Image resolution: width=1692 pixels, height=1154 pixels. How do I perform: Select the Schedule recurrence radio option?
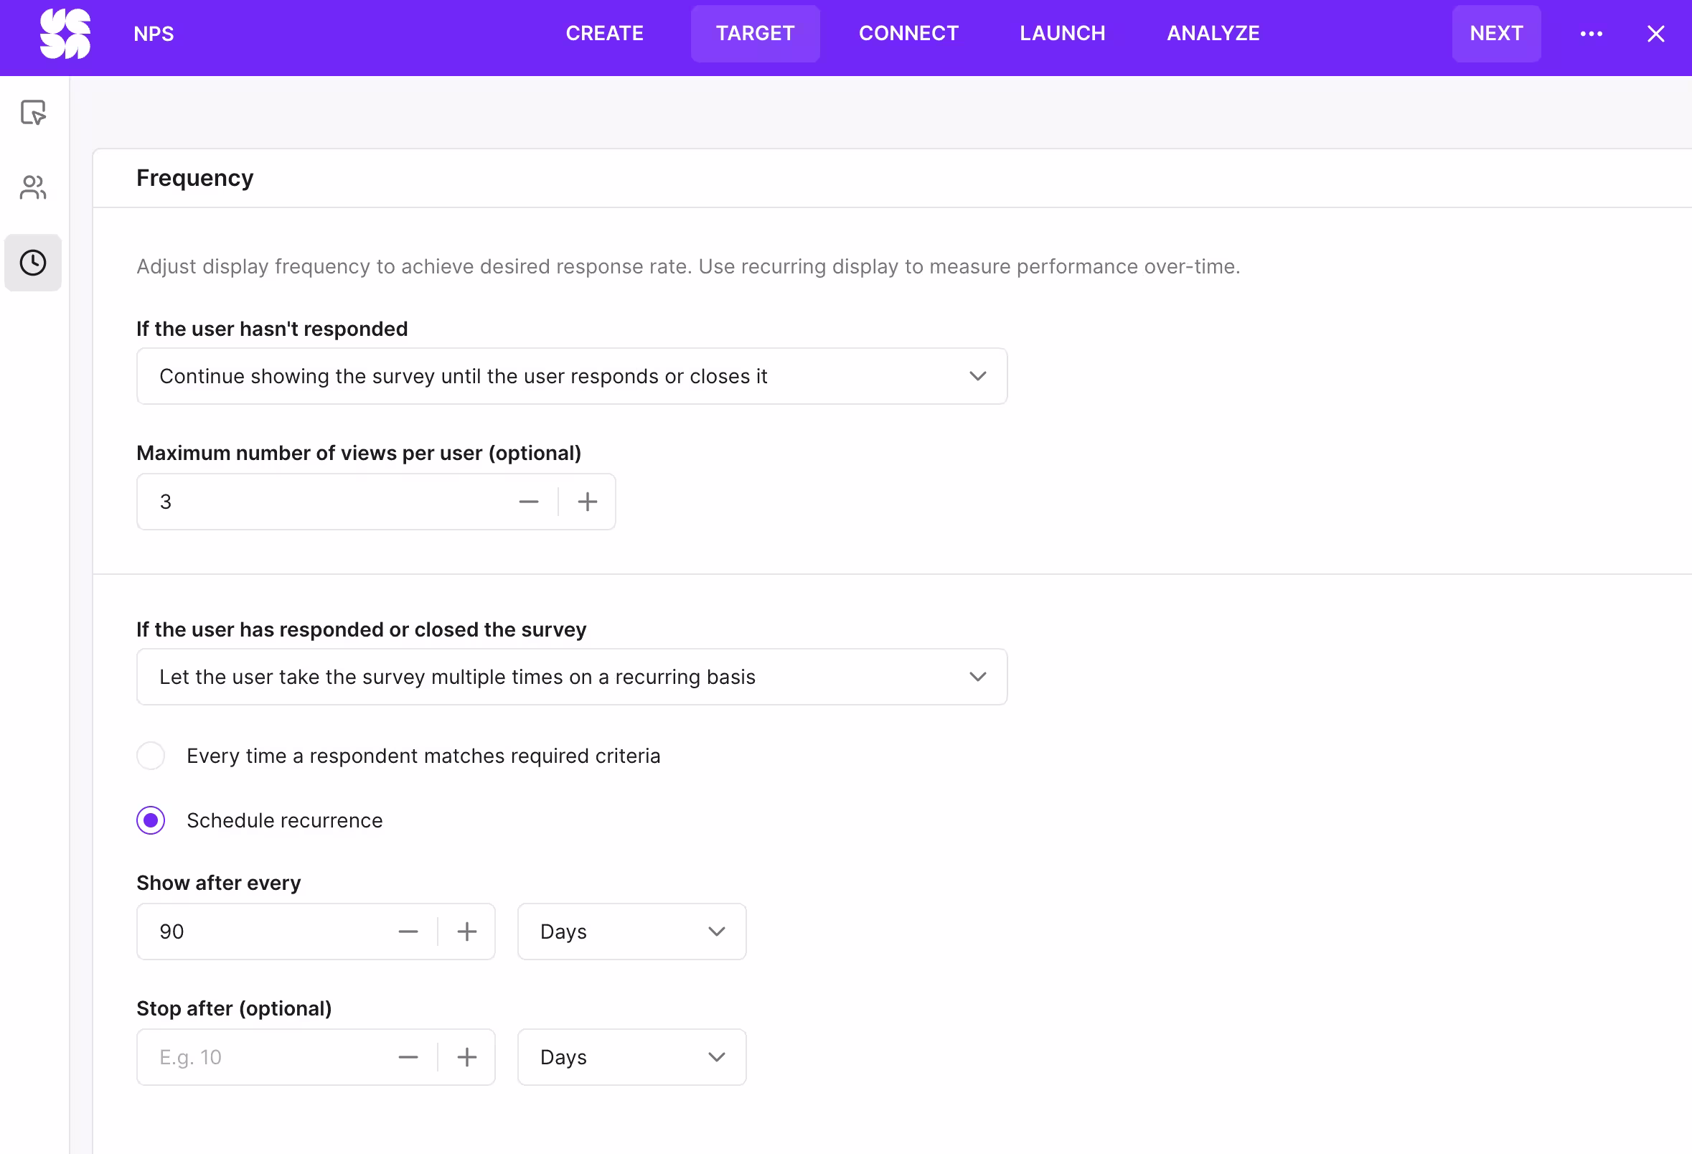151,820
